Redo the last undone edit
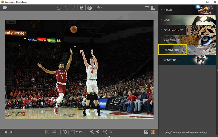This screenshot has height=137, width=218. (73, 8)
